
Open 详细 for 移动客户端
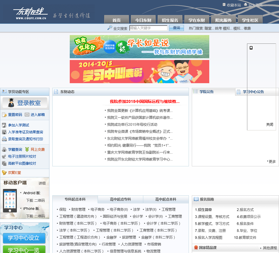point(42,183)
